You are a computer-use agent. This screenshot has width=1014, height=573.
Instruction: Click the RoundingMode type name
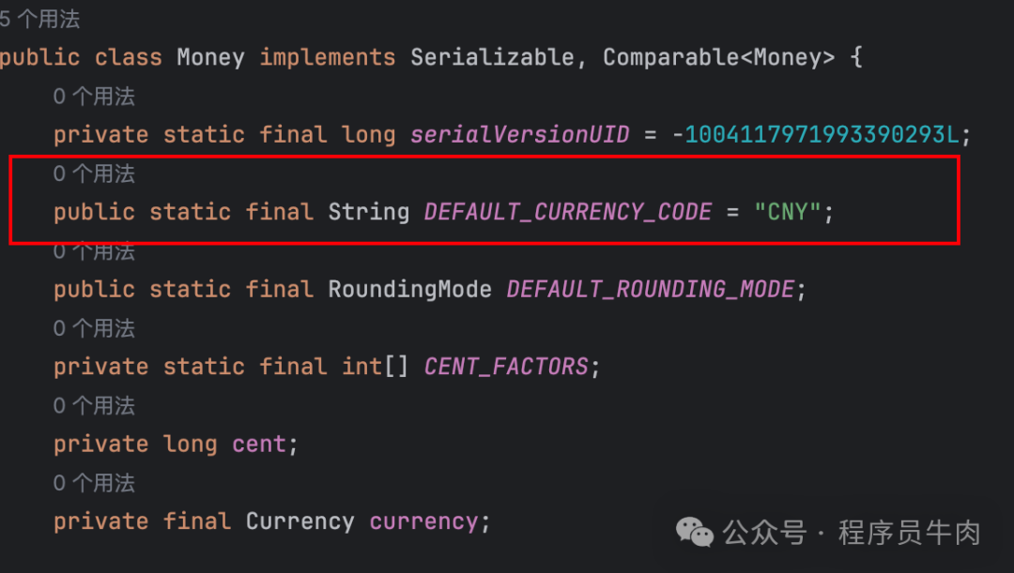click(x=409, y=289)
